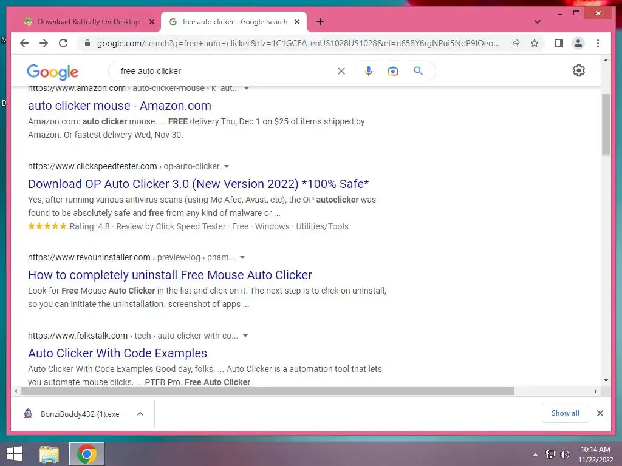The width and height of the screenshot is (622, 466).
Task: Open How to completely uninstall Free Mouse Auto Clicker
Action: click(170, 275)
